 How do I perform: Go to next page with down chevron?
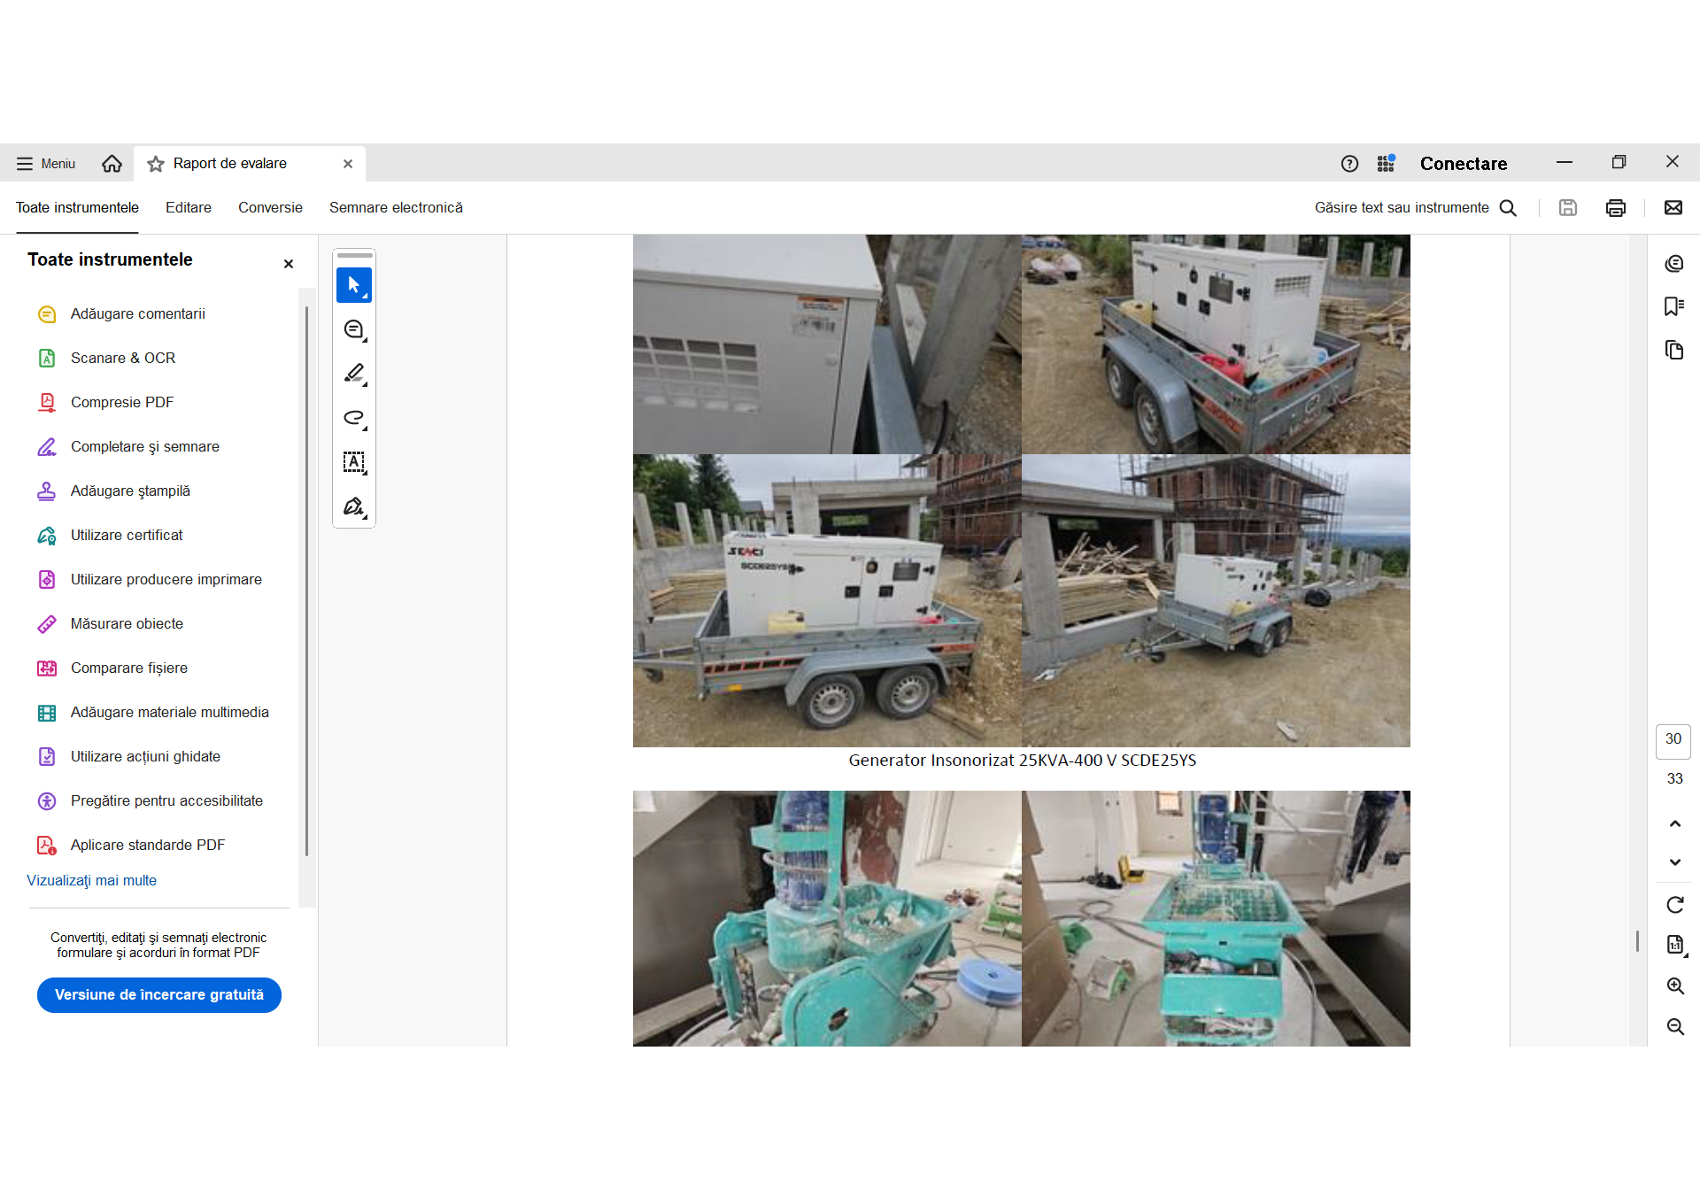1674,862
